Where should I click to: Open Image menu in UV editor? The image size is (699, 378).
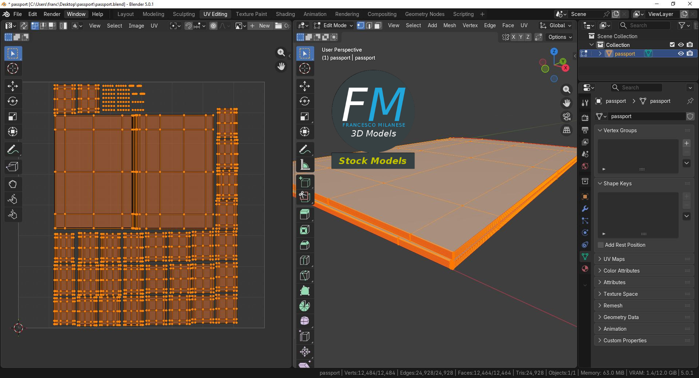136,26
